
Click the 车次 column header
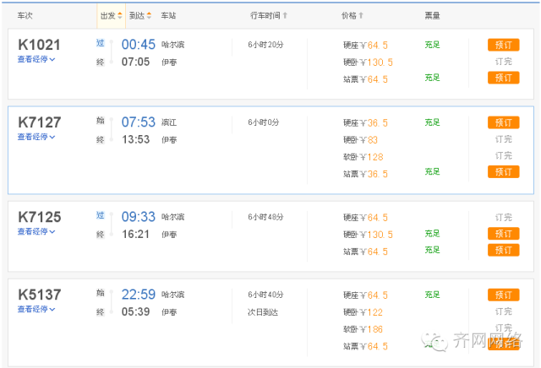point(25,15)
